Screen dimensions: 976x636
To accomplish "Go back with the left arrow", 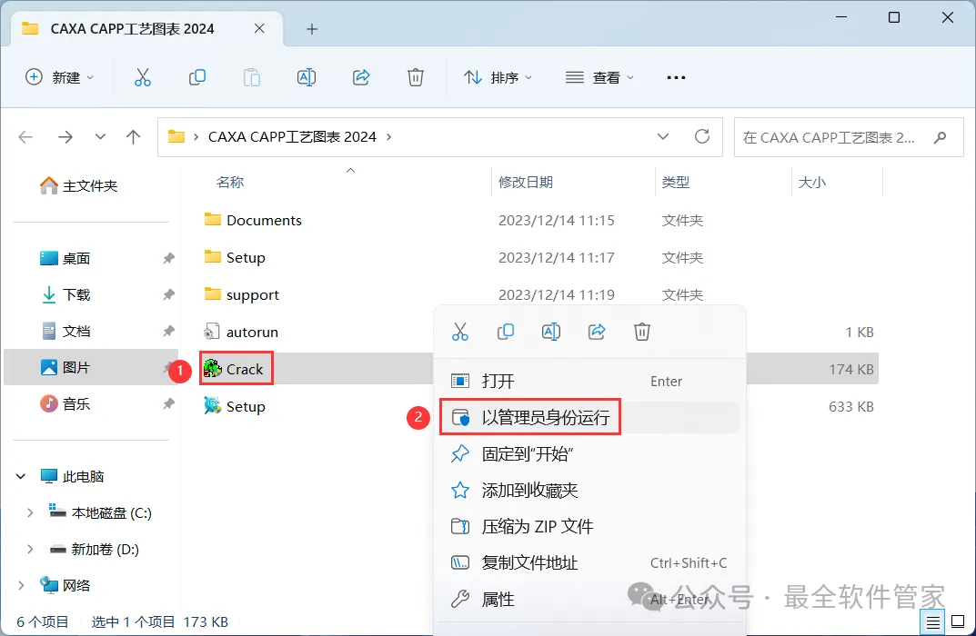I will 25,137.
